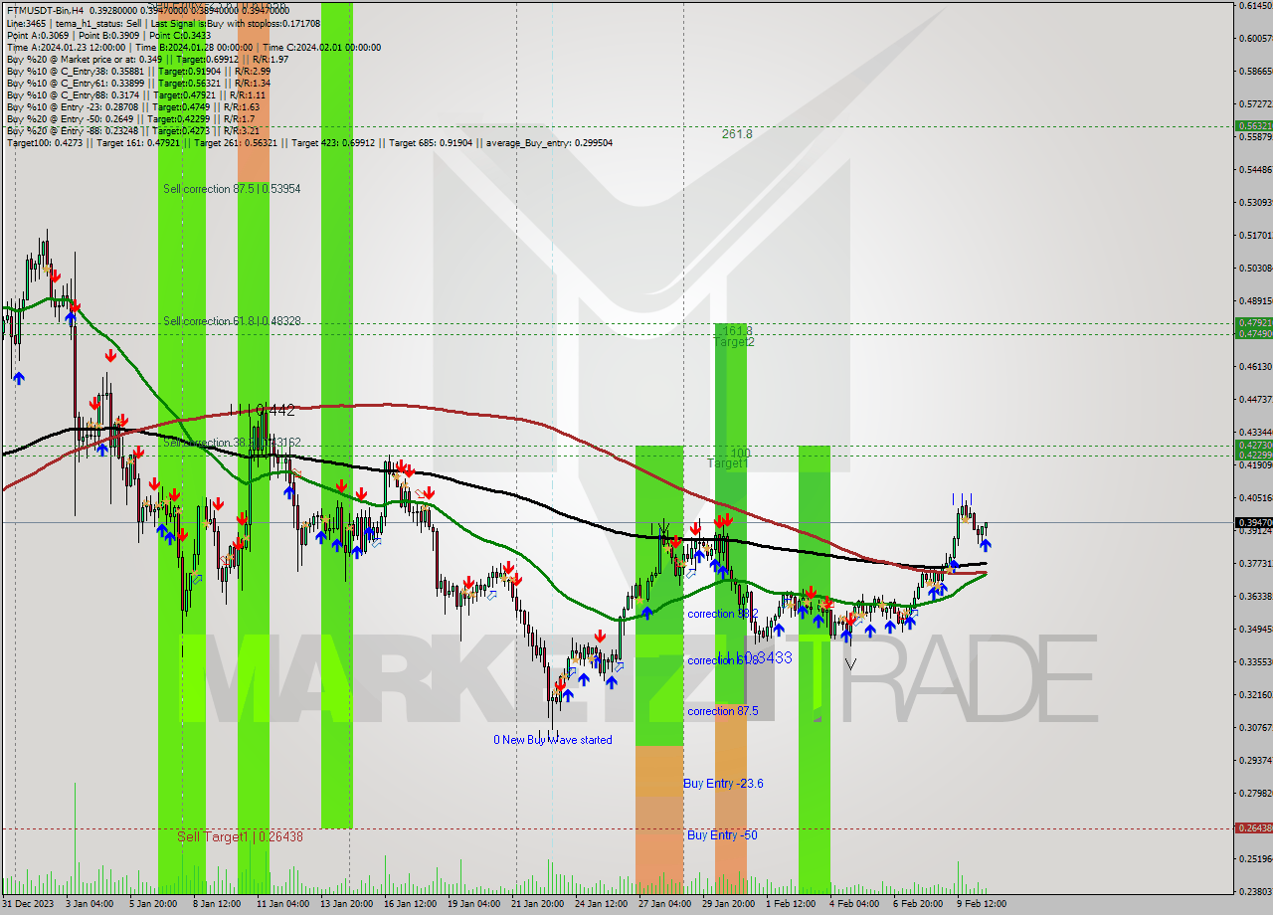Click the 'Buy Entry -23.6' label
The image size is (1273, 915).
[724, 784]
